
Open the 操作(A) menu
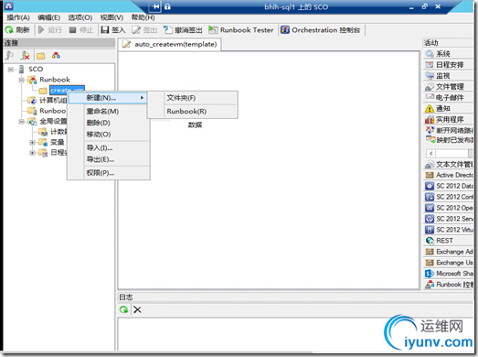point(18,17)
